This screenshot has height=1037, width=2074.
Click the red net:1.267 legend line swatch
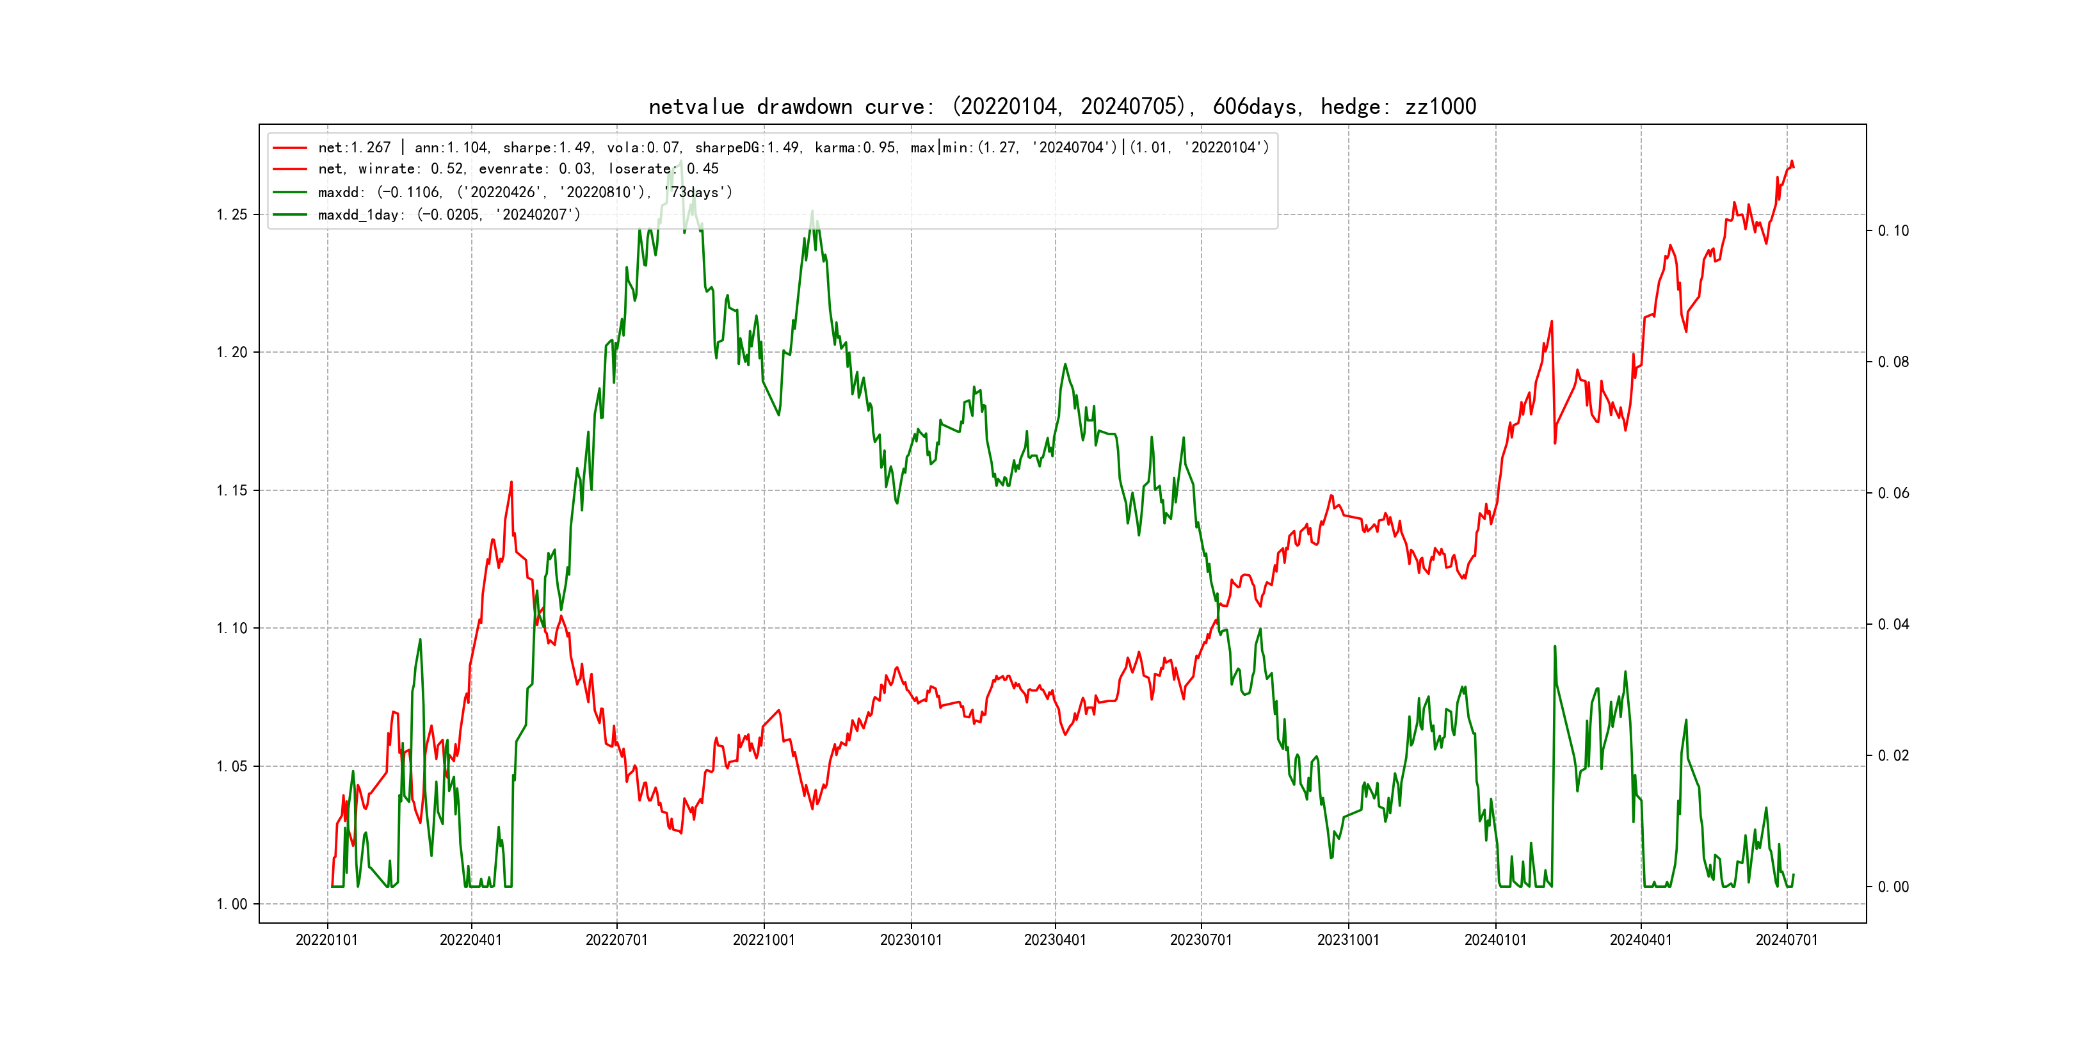point(289,148)
